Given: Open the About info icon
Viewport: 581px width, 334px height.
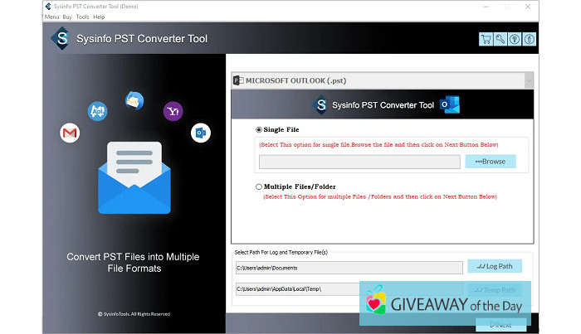Looking at the screenshot, I should tap(529, 39).
